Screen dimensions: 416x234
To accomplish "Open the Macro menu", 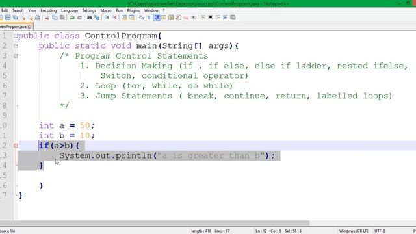I will (106, 10).
